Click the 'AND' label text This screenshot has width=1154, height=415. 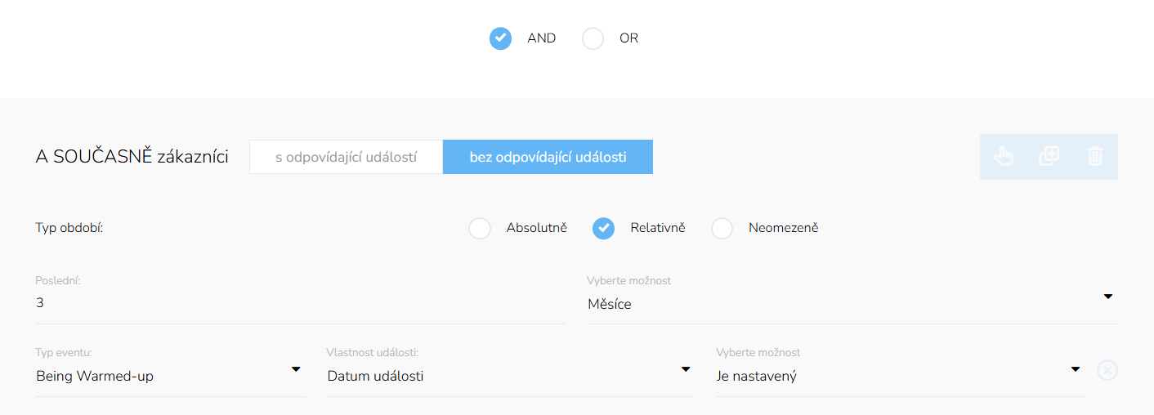click(541, 38)
